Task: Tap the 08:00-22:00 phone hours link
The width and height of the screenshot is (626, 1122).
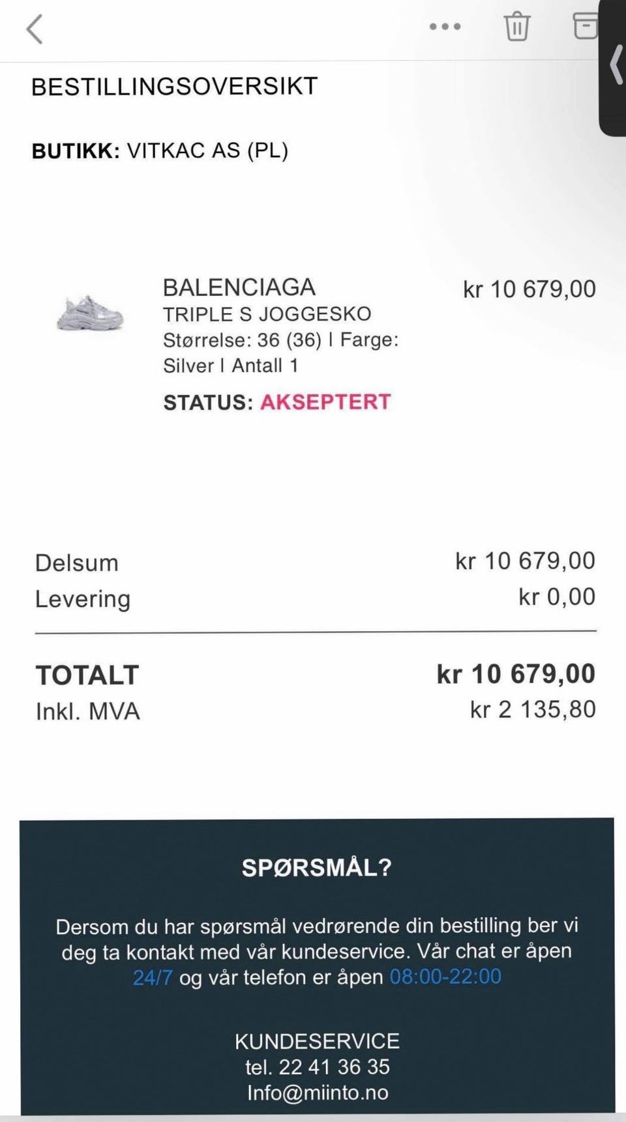Action: point(445,977)
